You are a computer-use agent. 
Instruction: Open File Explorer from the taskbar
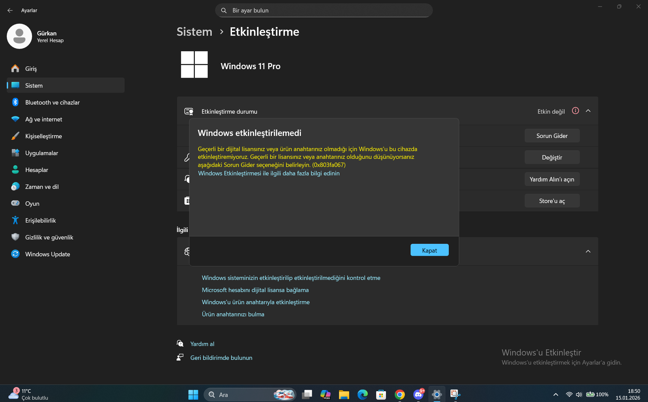click(344, 395)
